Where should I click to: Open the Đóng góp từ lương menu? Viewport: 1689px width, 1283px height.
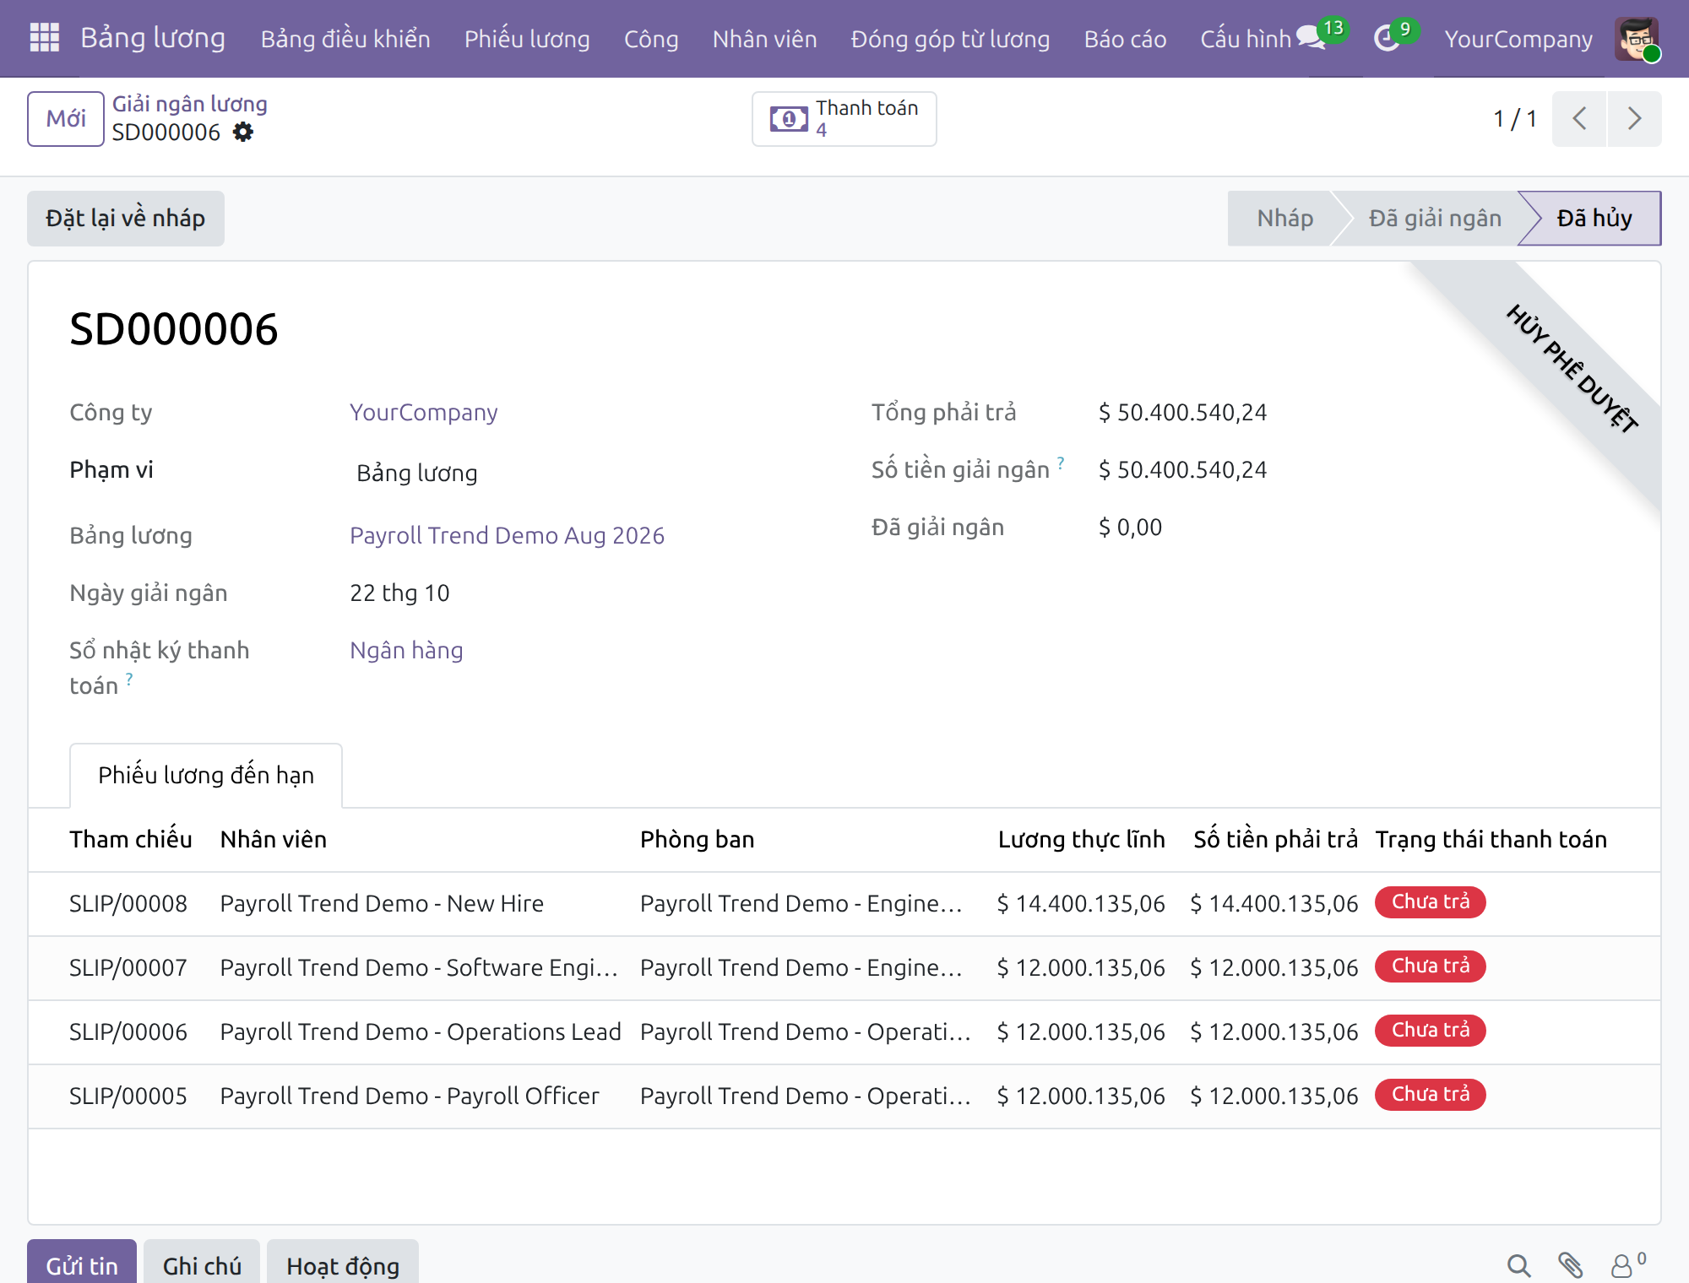(950, 39)
